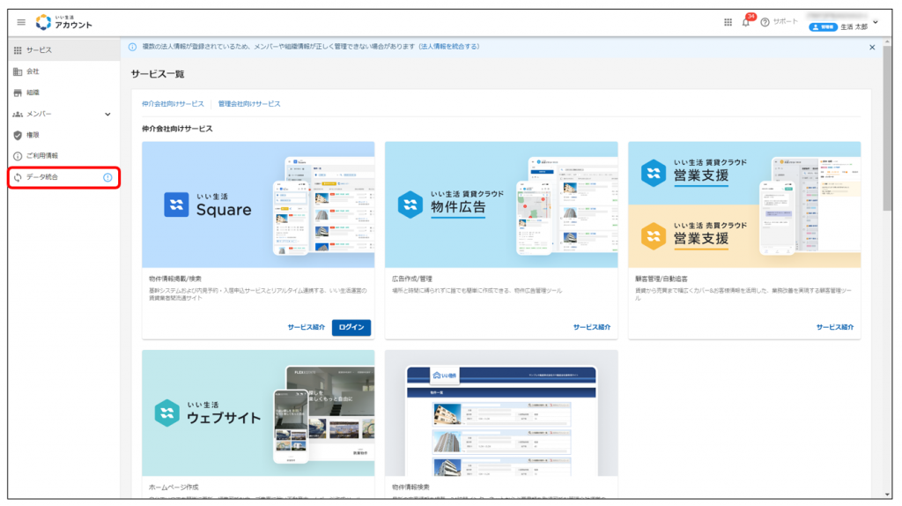Image resolution: width=902 pixels, height=506 pixels.
Task: Click the info icon beside データ統合
Action: pos(107,177)
